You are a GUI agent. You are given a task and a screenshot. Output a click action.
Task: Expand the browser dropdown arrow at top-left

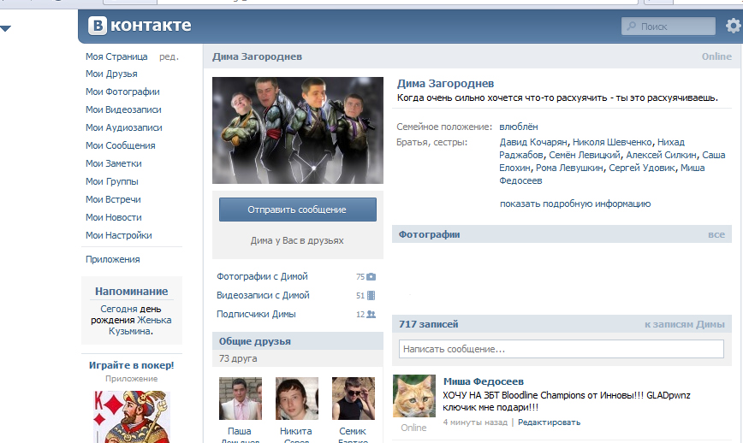[x=6, y=29]
